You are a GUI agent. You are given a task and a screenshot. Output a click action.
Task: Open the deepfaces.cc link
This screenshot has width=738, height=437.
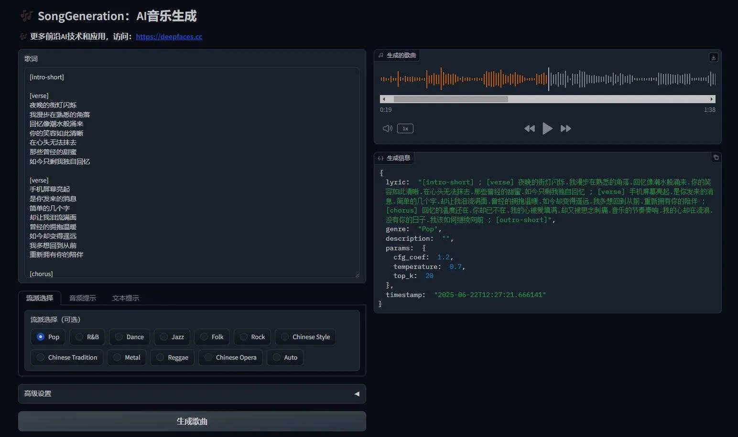pyautogui.click(x=169, y=37)
